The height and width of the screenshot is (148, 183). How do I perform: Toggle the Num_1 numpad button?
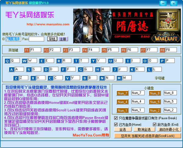point(122,110)
